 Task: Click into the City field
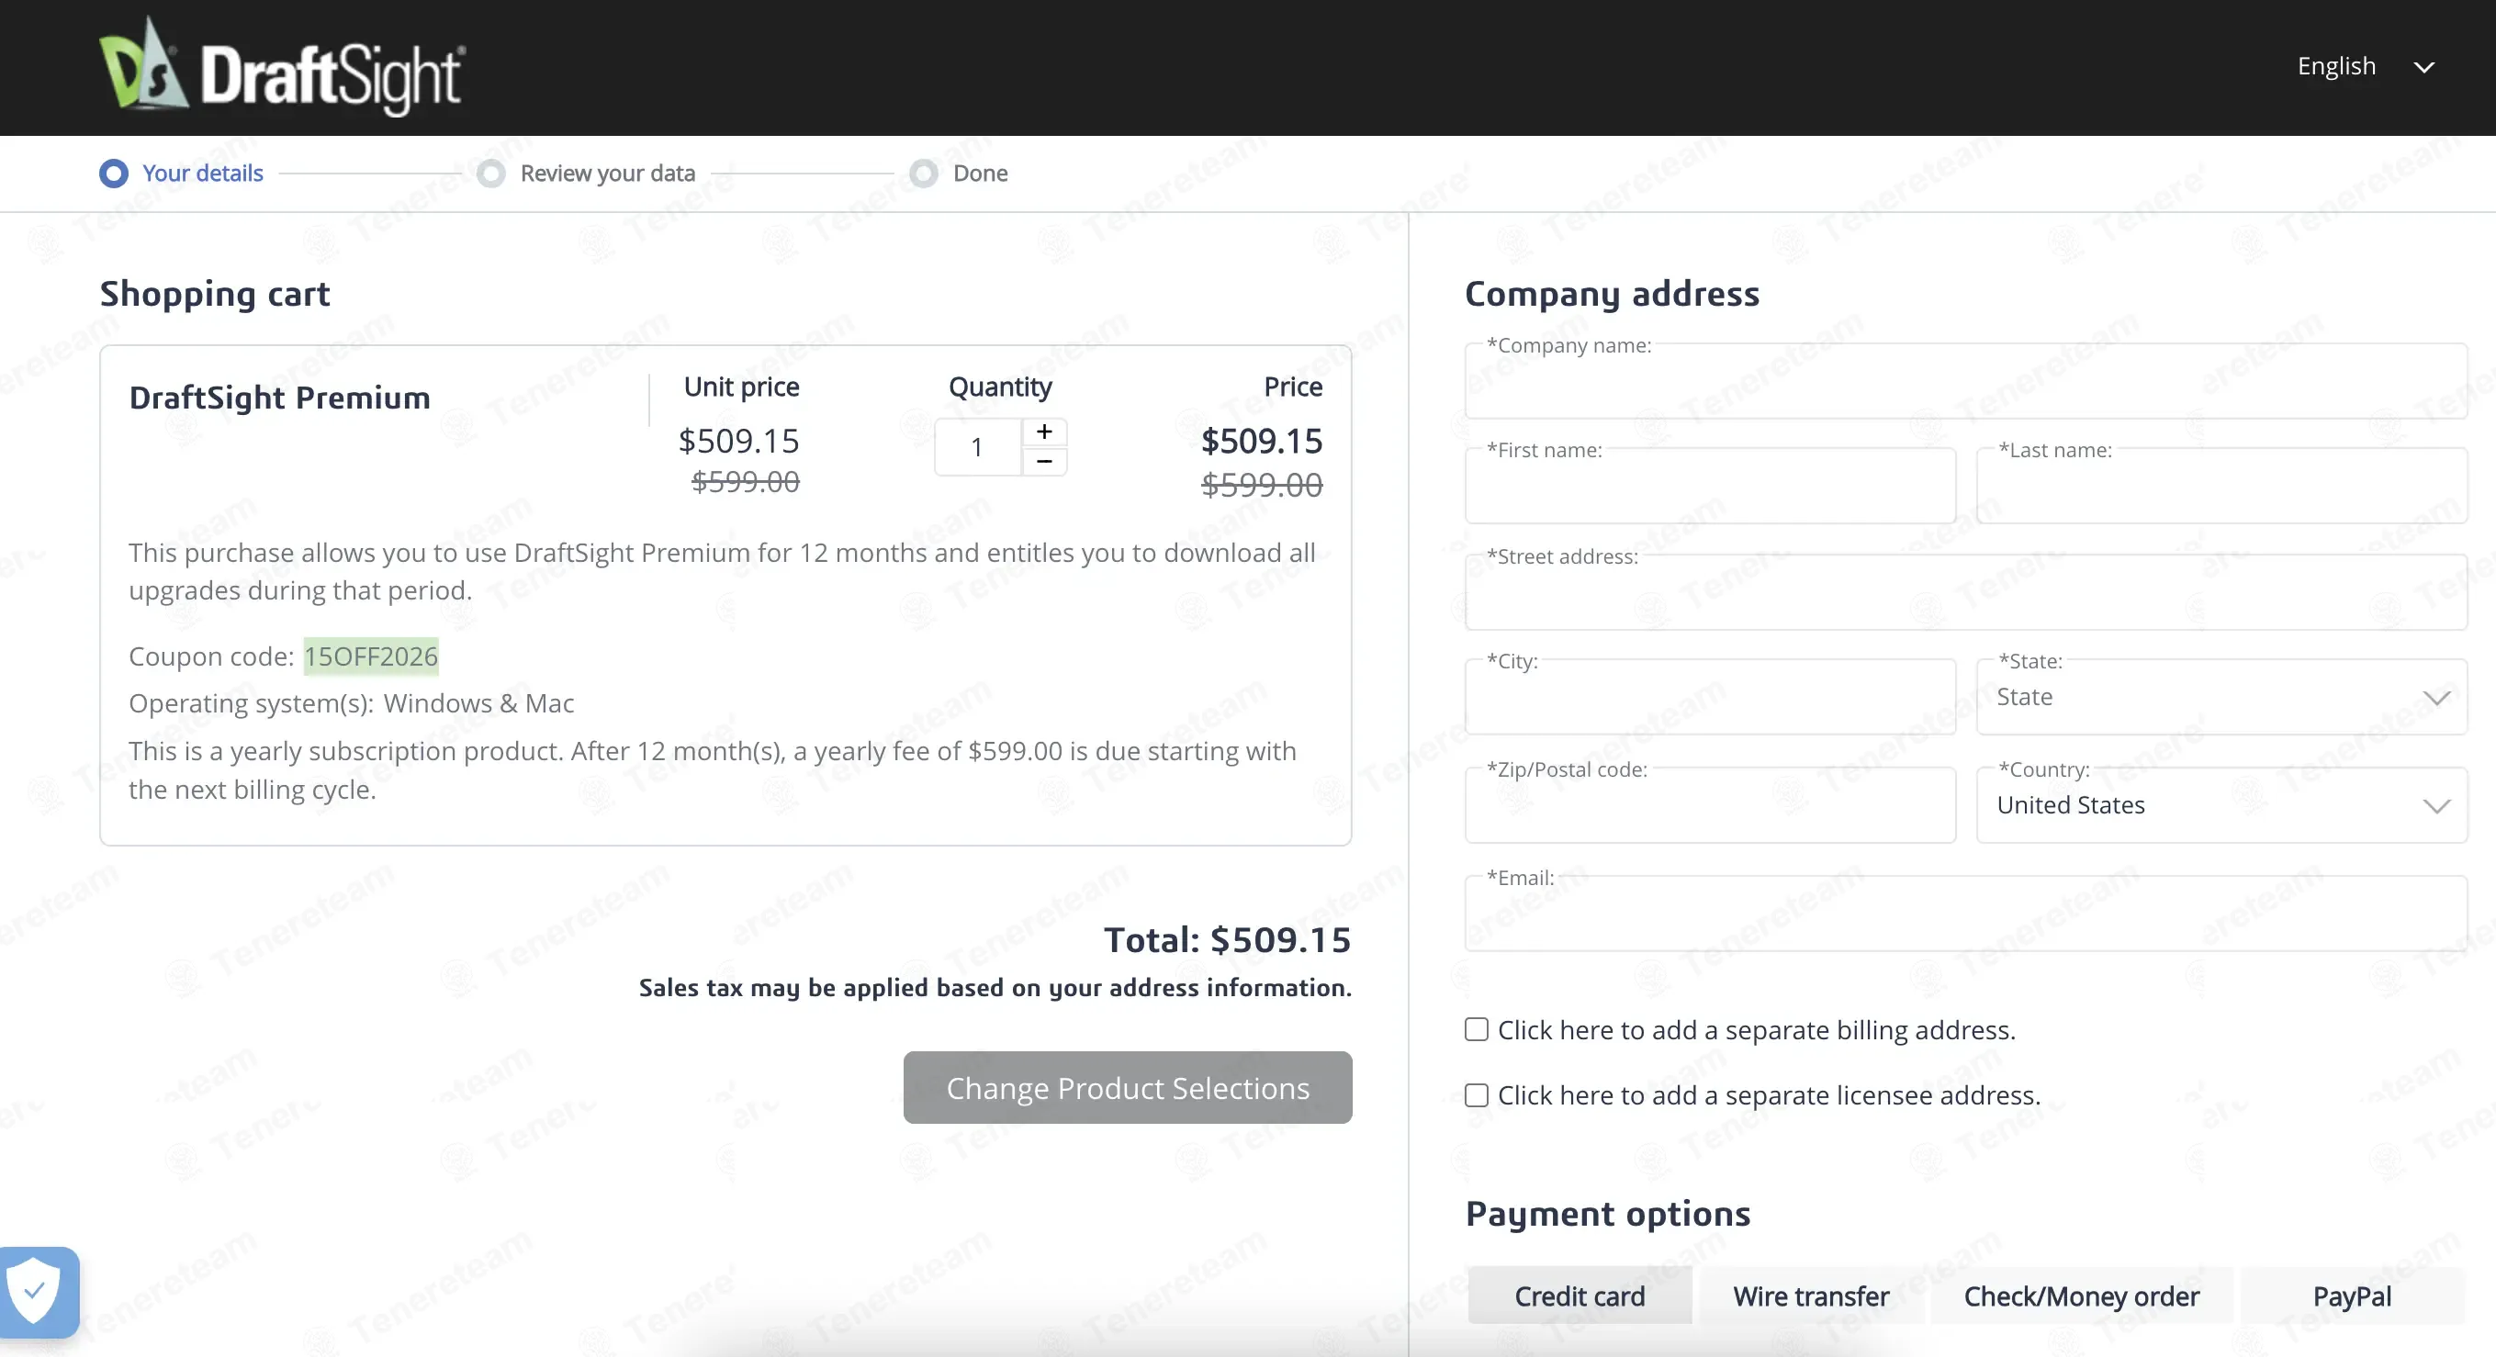[x=1710, y=698]
